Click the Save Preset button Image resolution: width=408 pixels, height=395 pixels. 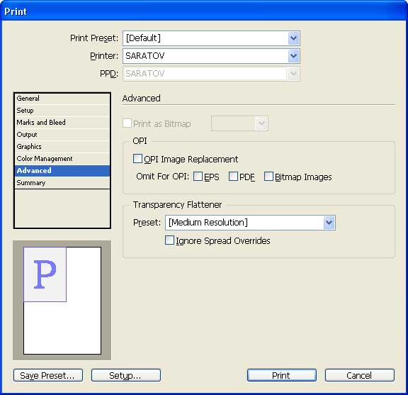tap(48, 375)
